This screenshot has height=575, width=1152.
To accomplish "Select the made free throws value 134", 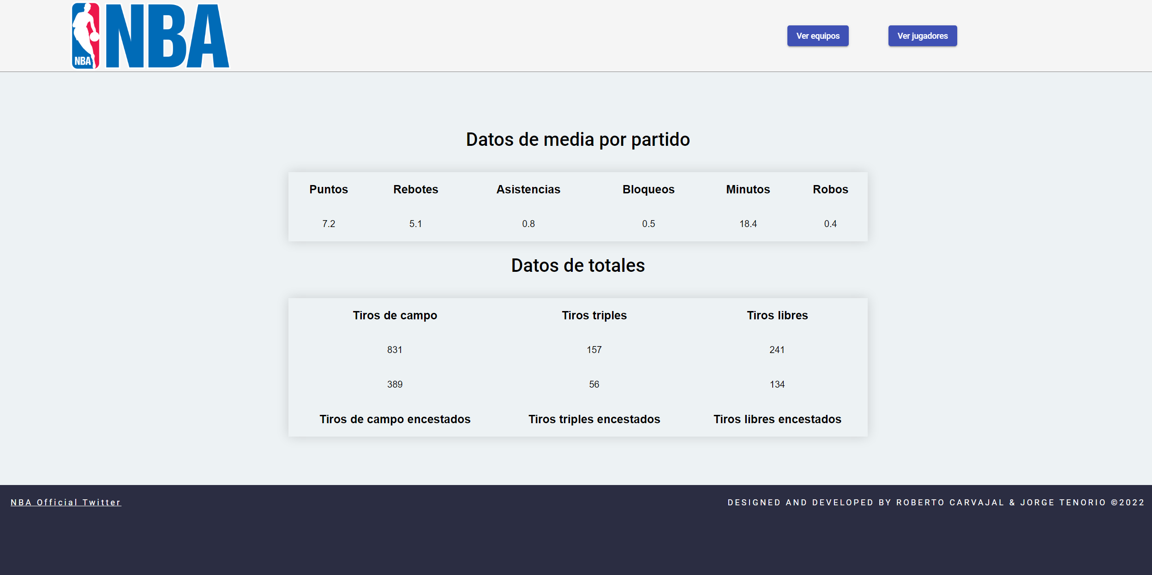I will click(x=777, y=384).
